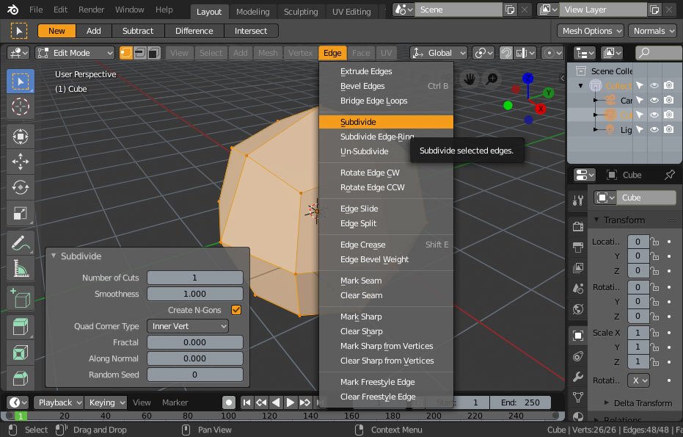This screenshot has height=437, width=683.
Task: Open the Normals dropdown
Action: point(652,31)
